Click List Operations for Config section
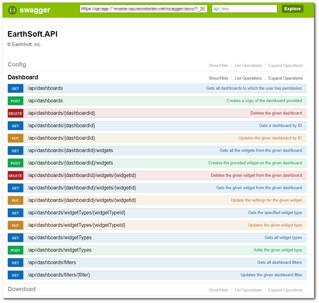The image size is (319, 303). coord(248,65)
